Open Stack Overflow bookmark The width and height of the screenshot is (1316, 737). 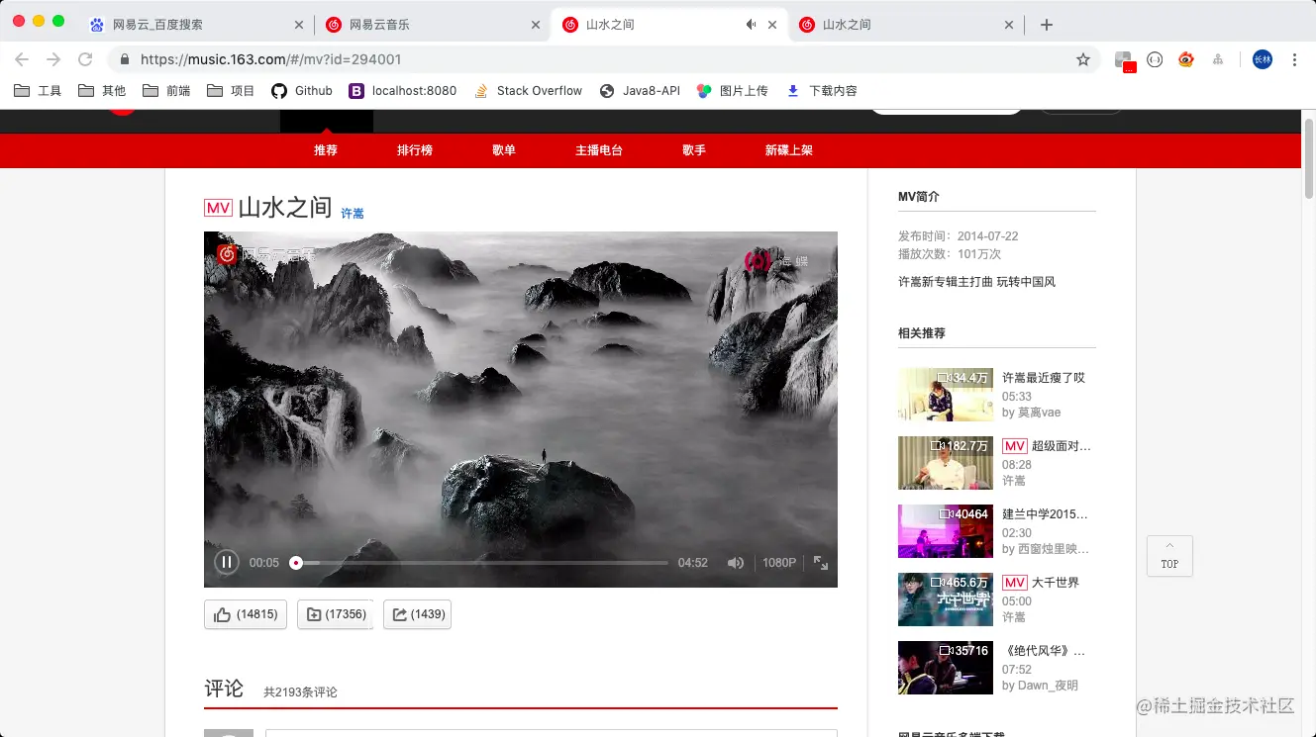tap(528, 91)
